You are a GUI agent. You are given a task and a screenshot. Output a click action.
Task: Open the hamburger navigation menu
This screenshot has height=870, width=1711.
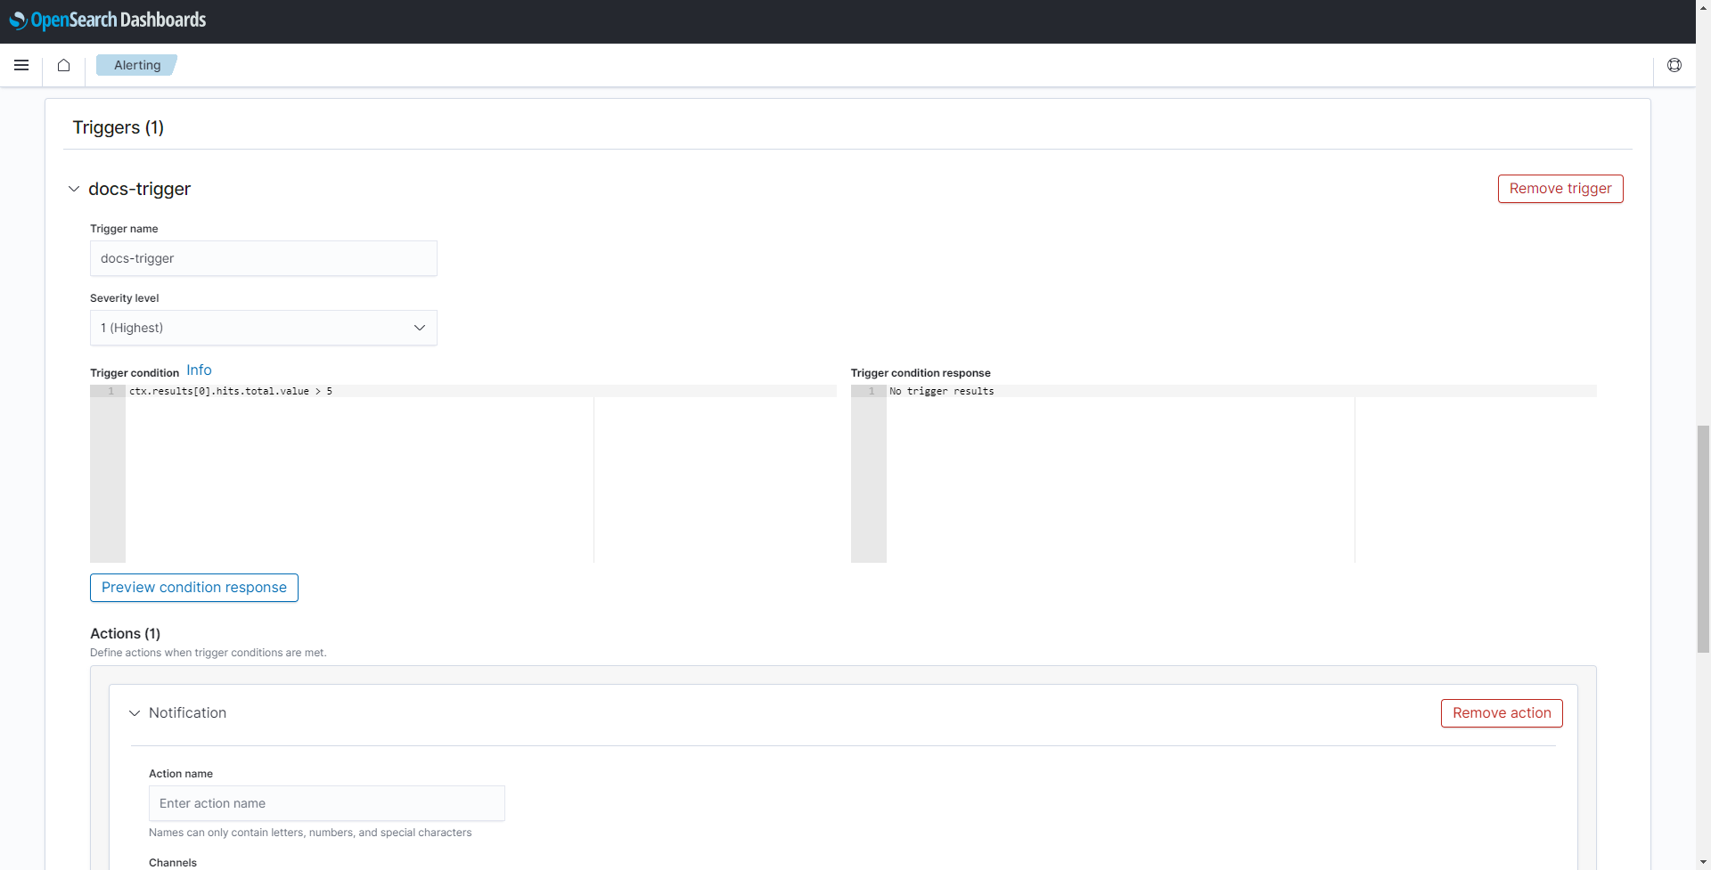click(21, 65)
